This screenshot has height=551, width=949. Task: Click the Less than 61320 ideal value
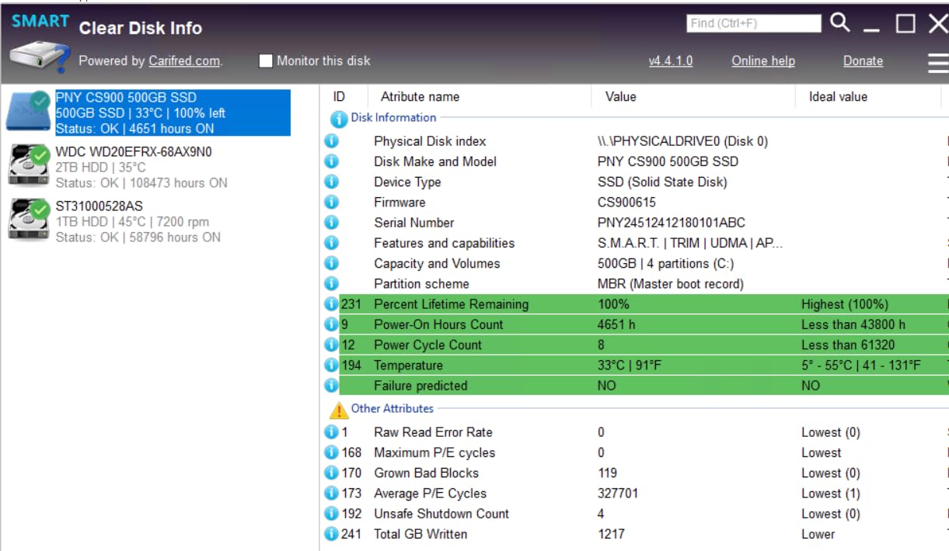(x=848, y=345)
